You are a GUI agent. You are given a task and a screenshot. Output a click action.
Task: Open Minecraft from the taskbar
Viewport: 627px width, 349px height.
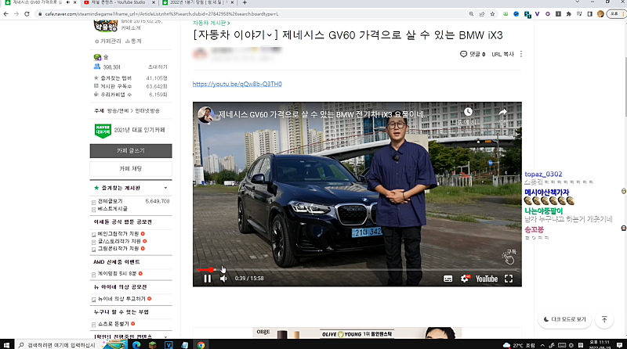152,345
